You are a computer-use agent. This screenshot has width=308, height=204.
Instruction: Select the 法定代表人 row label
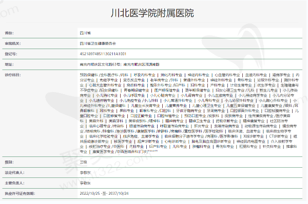point(14,173)
